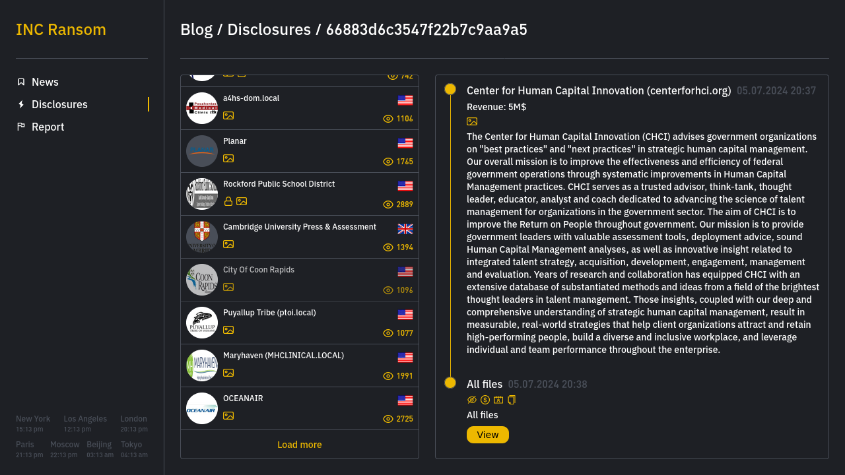Click the image icon on Planar entry
845x475 pixels.
pyautogui.click(x=228, y=158)
